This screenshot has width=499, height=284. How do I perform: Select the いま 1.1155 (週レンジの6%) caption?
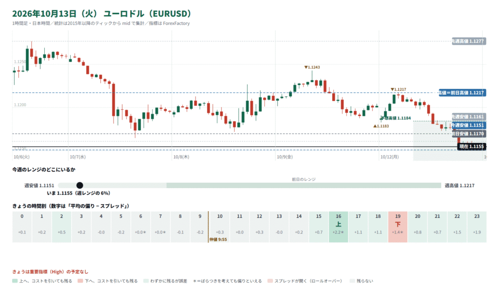pyautogui.click(x=78, y=193)
